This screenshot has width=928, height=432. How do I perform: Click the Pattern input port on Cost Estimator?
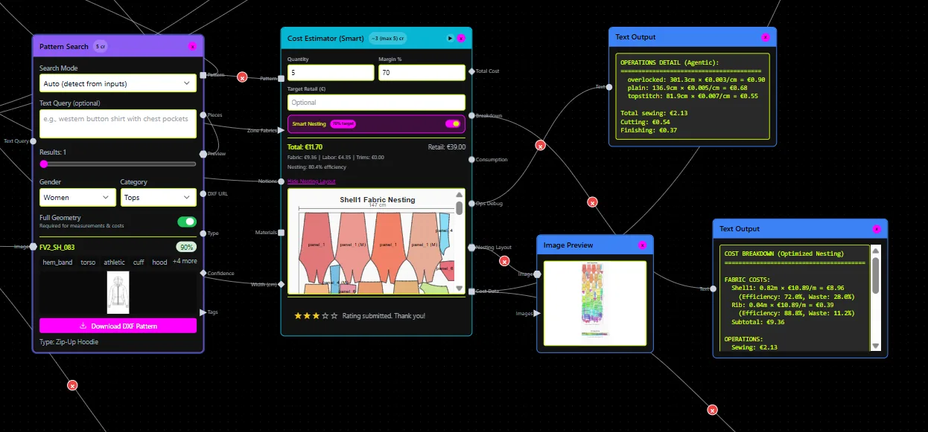click(x=281, y=78)
